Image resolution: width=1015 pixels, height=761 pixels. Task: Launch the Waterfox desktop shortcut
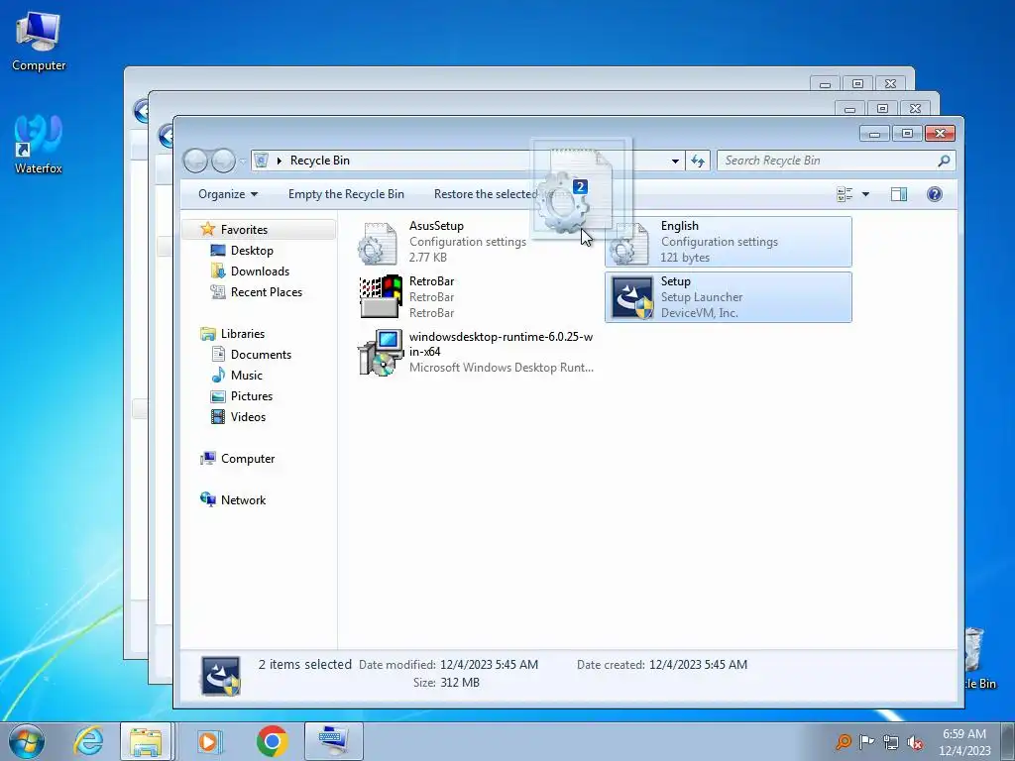coord(39,144)
